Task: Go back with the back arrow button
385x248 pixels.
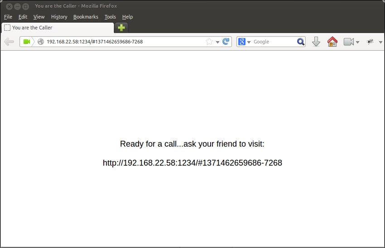Action: (x=9, y=42)
